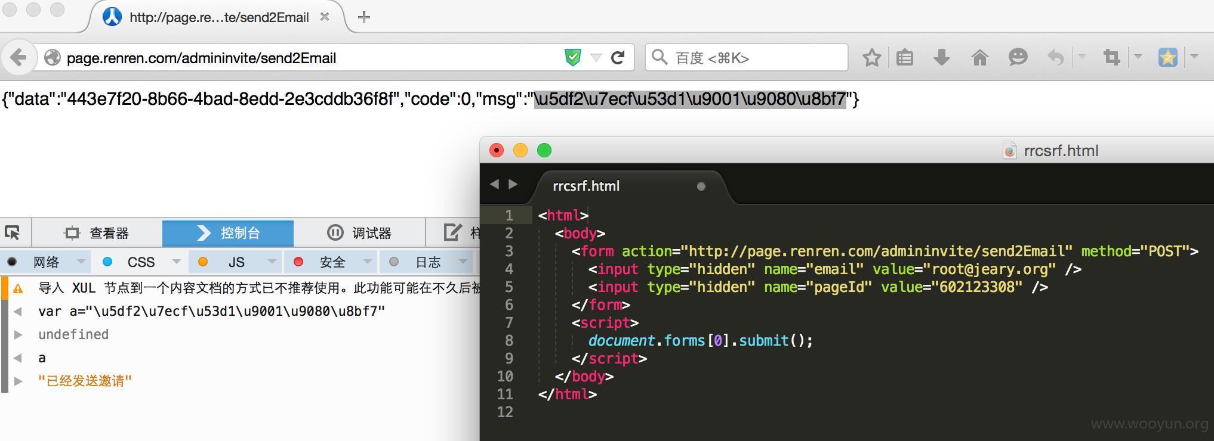Click the style editor pencil icon tab
Screen dimensions: 1214x441
(x=454, y=232)
